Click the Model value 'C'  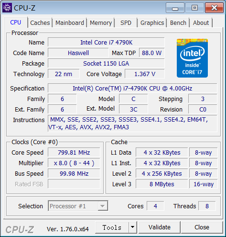coord(133,99)
